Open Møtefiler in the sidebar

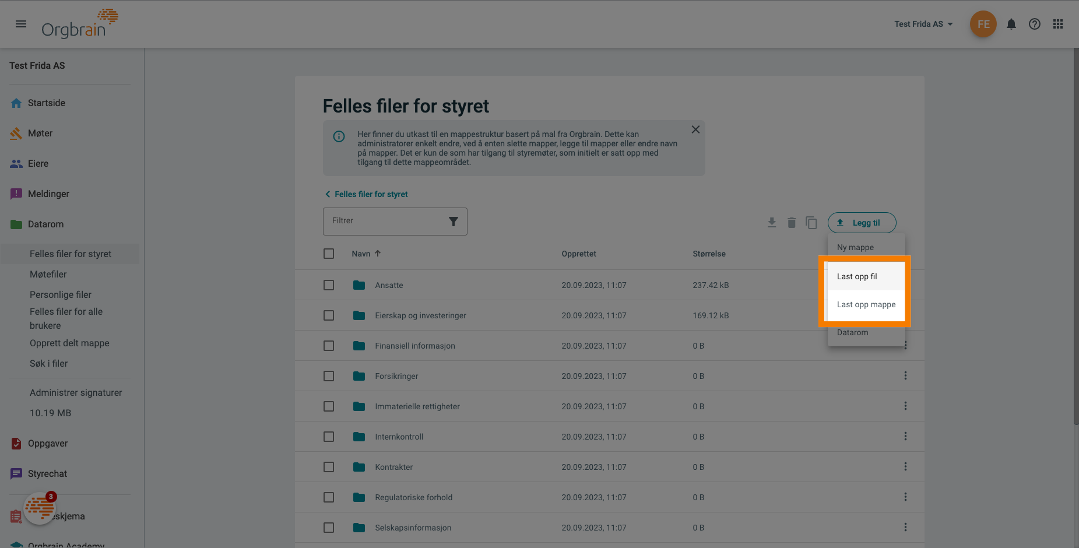click(48, 275)
